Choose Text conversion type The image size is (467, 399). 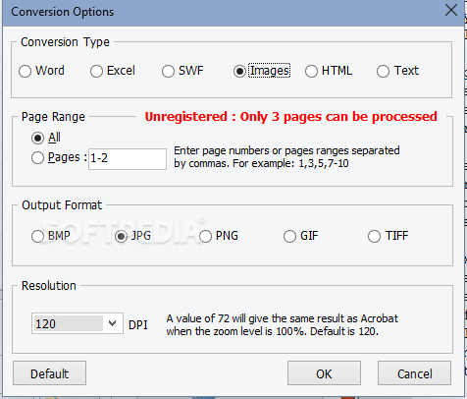tap(397, 71)
